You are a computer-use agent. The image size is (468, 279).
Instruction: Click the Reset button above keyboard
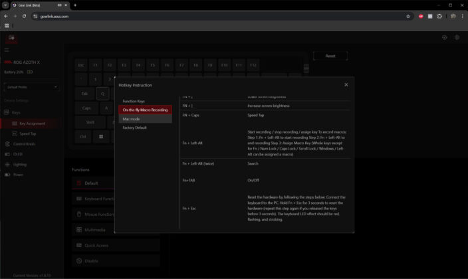[x=330, y=56]
